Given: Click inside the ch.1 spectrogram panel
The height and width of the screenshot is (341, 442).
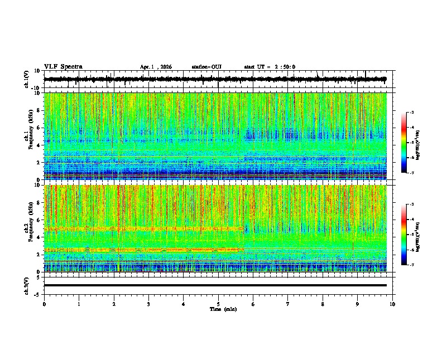Looking at the screenshot, I should [215, 136].
